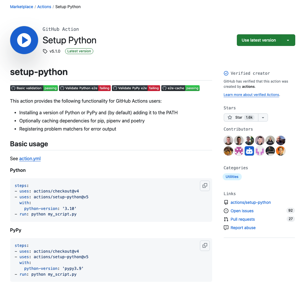This screenshot has height=287, width=306.
Task: Select the Utilities category tag
Action: tap(232, 177)
